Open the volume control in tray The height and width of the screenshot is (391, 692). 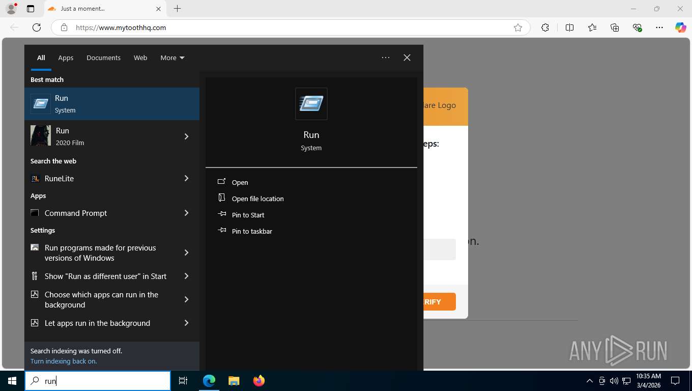point(614,381)
